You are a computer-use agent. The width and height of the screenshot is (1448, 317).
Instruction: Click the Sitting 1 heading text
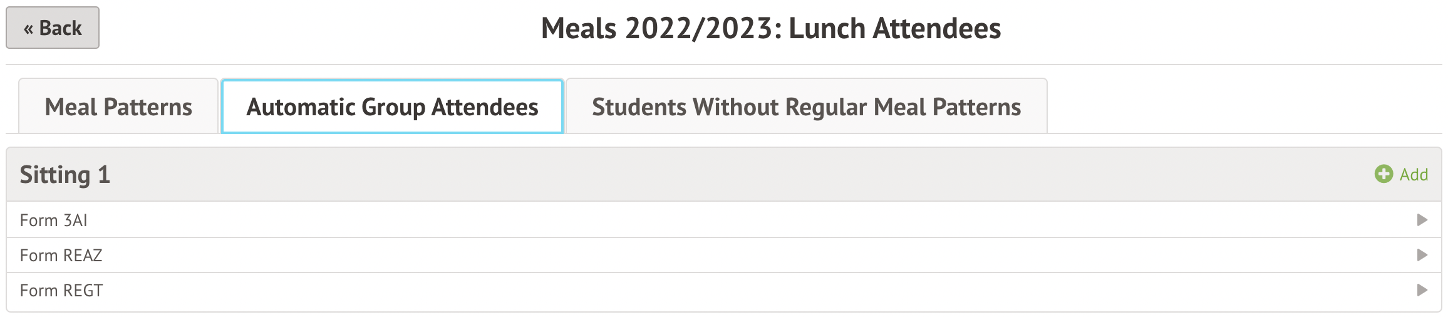click(x=65, y=175)
